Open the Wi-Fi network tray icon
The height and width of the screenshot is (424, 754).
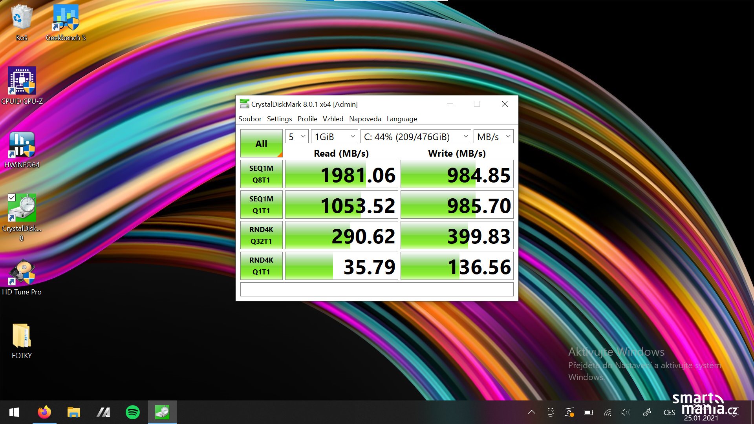[608, 412]
